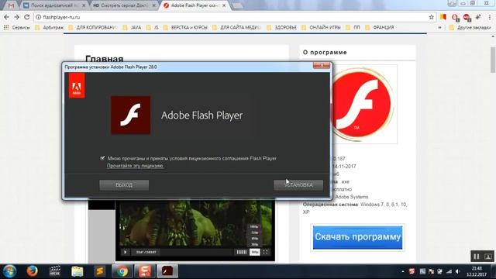This screenshot has height=279, width=496.
Task: Switch to the Snagit taskbar app
Action: [x=145, y=271]
